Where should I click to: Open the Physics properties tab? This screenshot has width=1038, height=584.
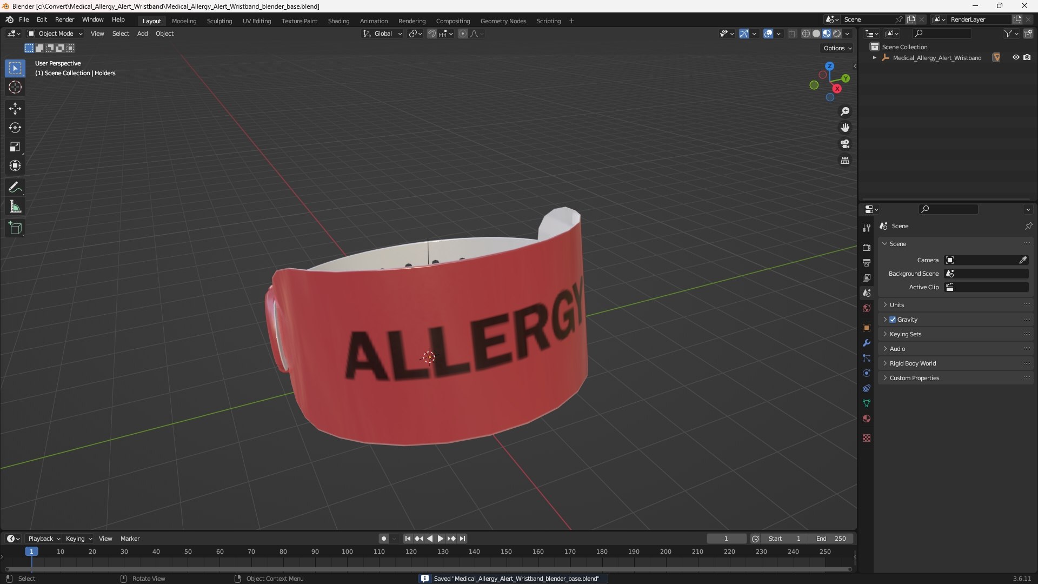click(867, 373)
